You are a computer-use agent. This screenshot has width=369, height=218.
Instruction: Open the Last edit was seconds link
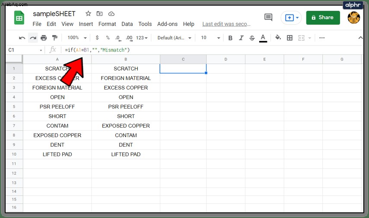click(226, 24)
